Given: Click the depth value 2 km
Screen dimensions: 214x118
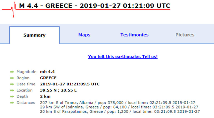Looking at the screenshot, I should [x=45, y=96].
